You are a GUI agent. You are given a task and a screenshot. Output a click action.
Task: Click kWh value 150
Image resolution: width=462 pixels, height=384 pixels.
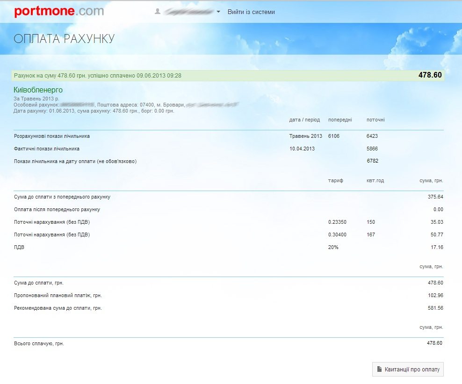(x=371, y=222)
